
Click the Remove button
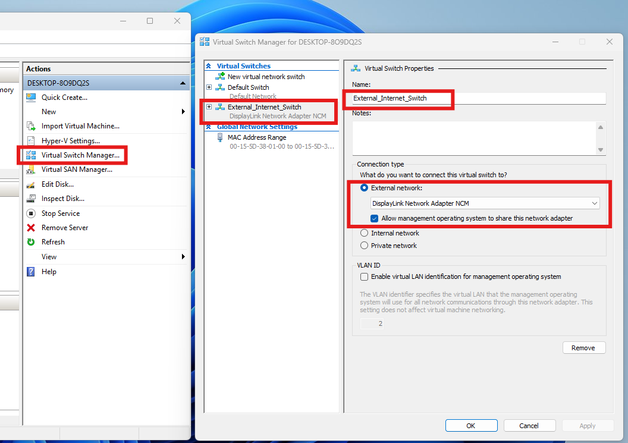[583, 348]
